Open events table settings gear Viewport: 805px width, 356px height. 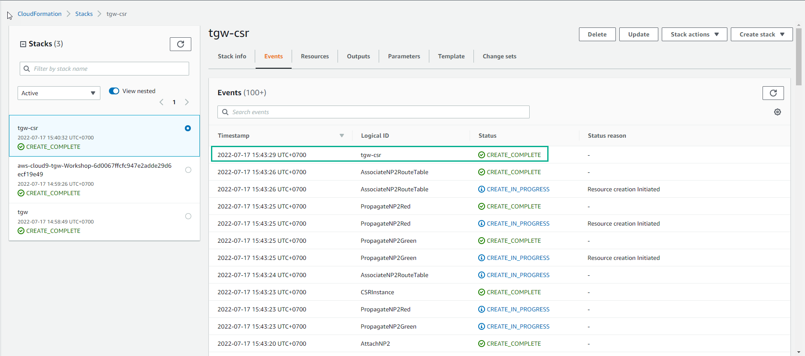point(777,112)
